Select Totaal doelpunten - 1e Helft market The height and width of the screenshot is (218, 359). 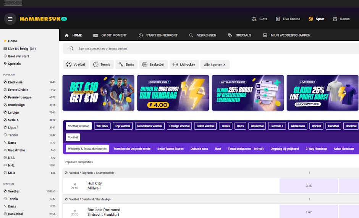246,149
